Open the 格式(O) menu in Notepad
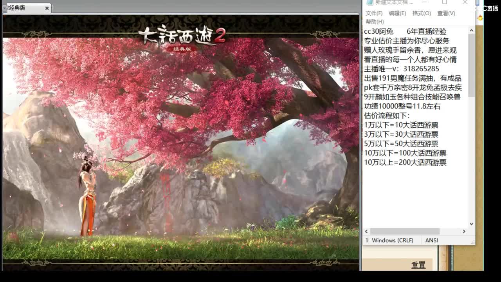 coord(422,13)
